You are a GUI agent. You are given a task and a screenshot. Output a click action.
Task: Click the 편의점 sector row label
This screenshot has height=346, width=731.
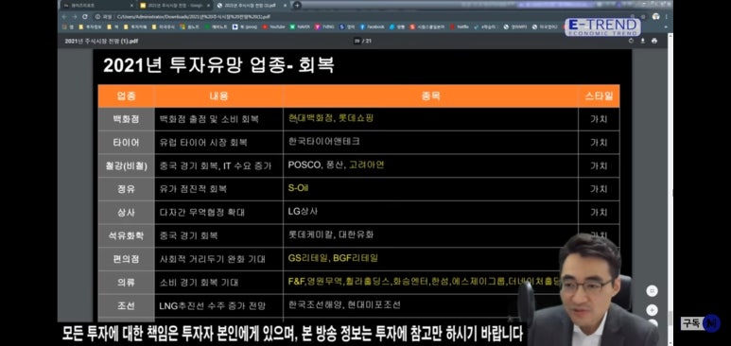(126, 259)
